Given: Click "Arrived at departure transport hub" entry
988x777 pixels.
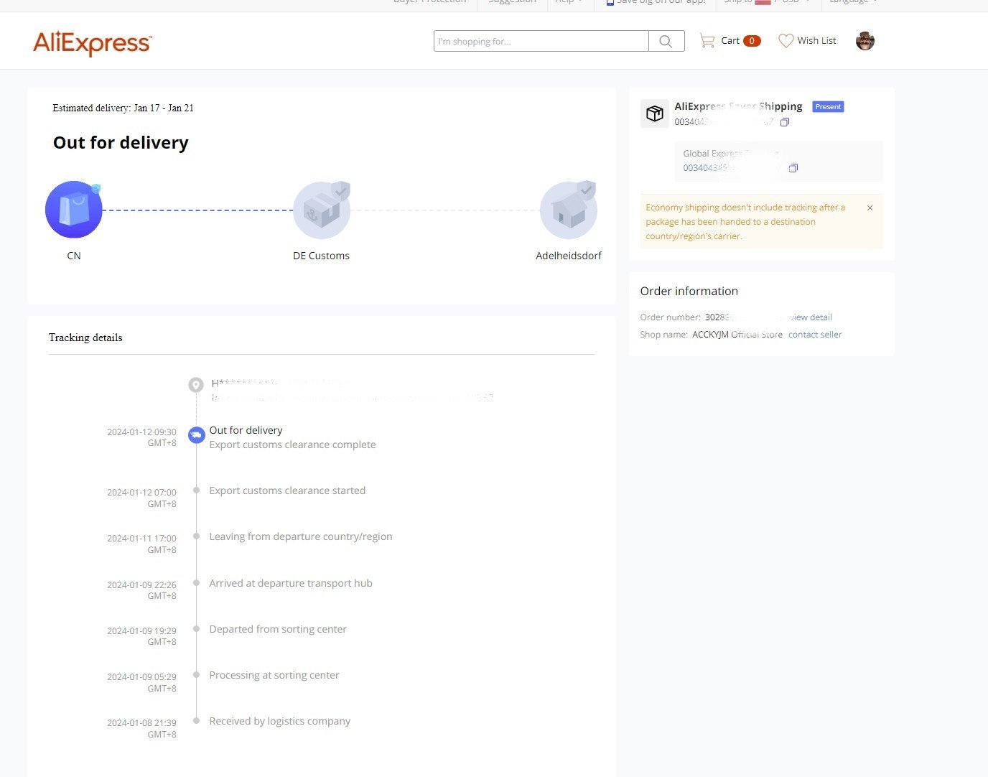Looking at the screenshot, I should point(291,583).
